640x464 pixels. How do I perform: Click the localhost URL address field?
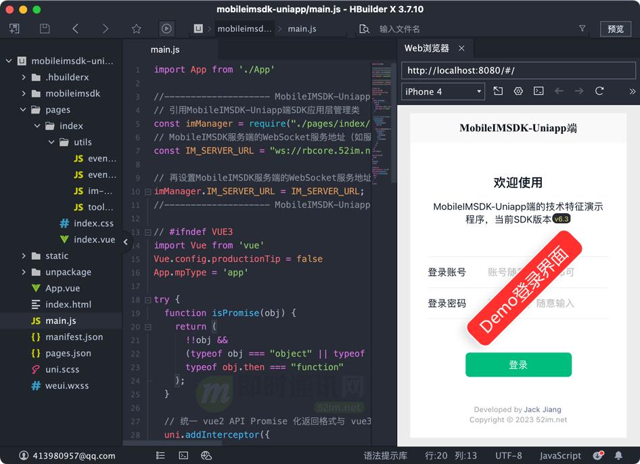518,70
